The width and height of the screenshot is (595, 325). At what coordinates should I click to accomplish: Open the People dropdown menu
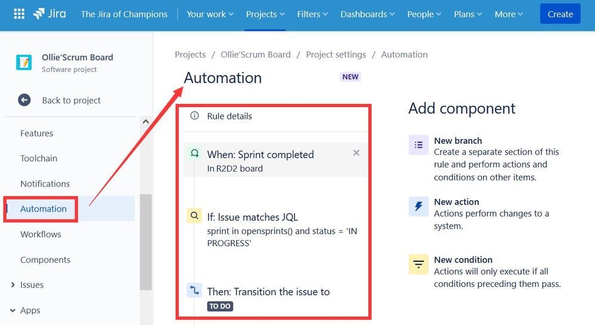(x=424, y=14)
